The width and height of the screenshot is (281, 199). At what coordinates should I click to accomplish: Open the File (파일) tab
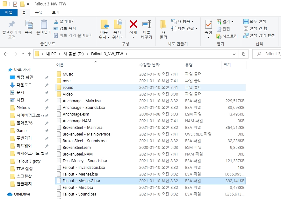[9, 12]
